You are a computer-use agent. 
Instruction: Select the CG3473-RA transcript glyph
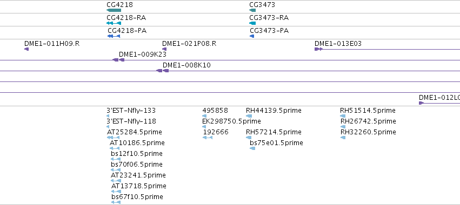click(x=252, y=23)
